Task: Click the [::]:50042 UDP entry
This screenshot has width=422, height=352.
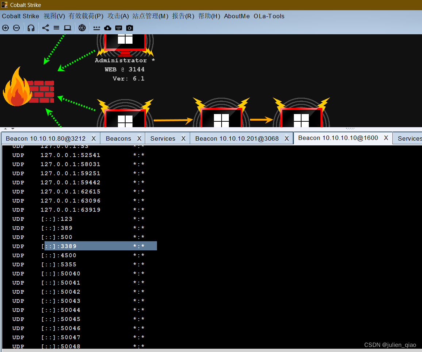Action: [x=78, y=292]
